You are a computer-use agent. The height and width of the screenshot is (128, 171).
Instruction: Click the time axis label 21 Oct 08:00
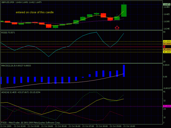[102, 126]
